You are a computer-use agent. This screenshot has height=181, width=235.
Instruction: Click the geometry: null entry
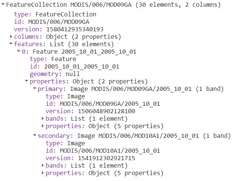point(55,74)
